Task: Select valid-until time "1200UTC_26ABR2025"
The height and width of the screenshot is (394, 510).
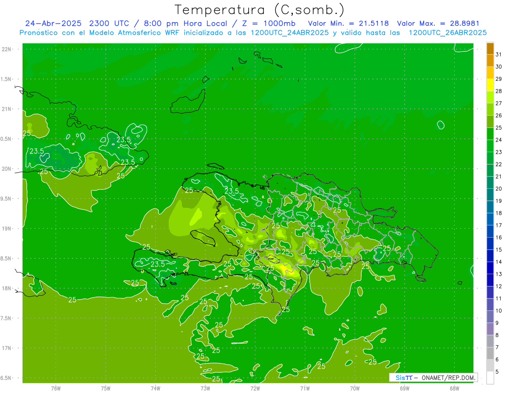Action: tap(448, 33)
